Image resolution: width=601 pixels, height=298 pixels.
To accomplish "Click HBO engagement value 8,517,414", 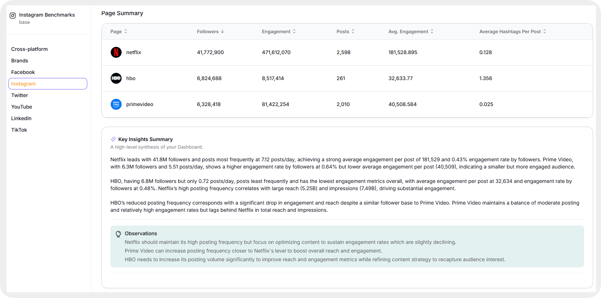I will click(273, 78).
